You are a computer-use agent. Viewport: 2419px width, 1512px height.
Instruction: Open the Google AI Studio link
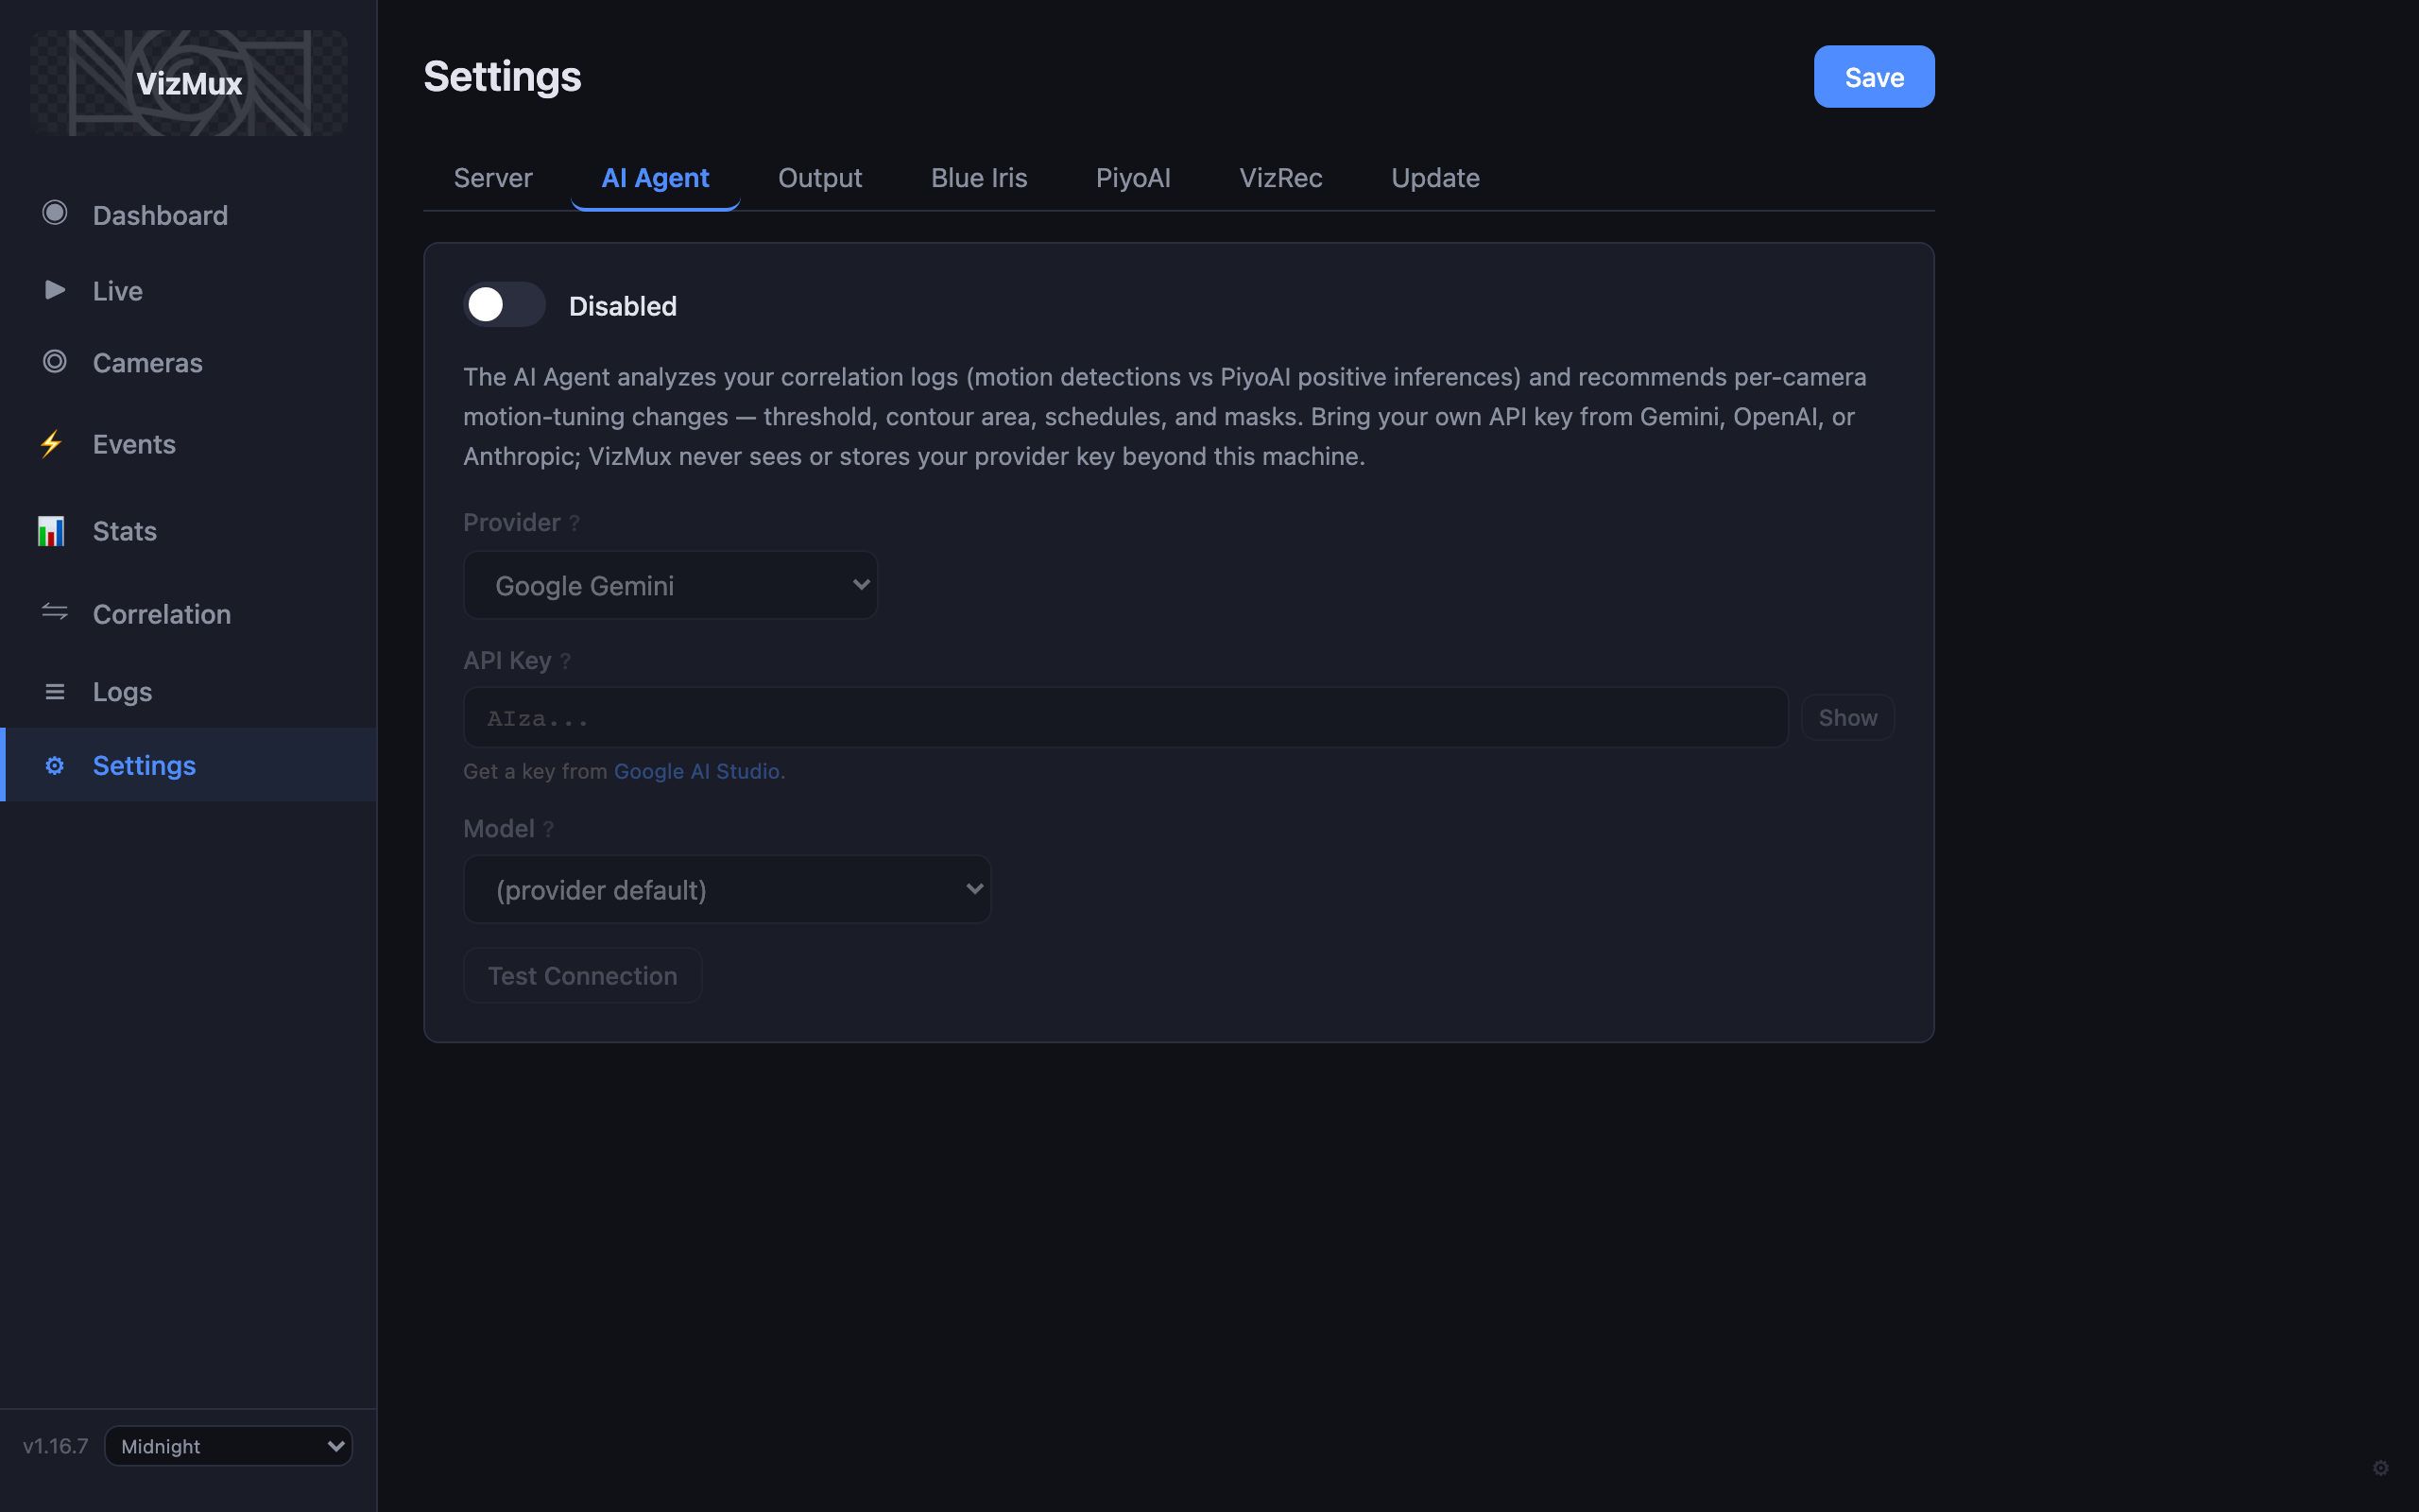coord(696,771)
